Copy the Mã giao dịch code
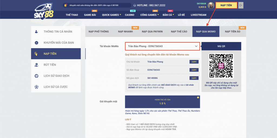277x138 pixels. (x=194, y=78)
